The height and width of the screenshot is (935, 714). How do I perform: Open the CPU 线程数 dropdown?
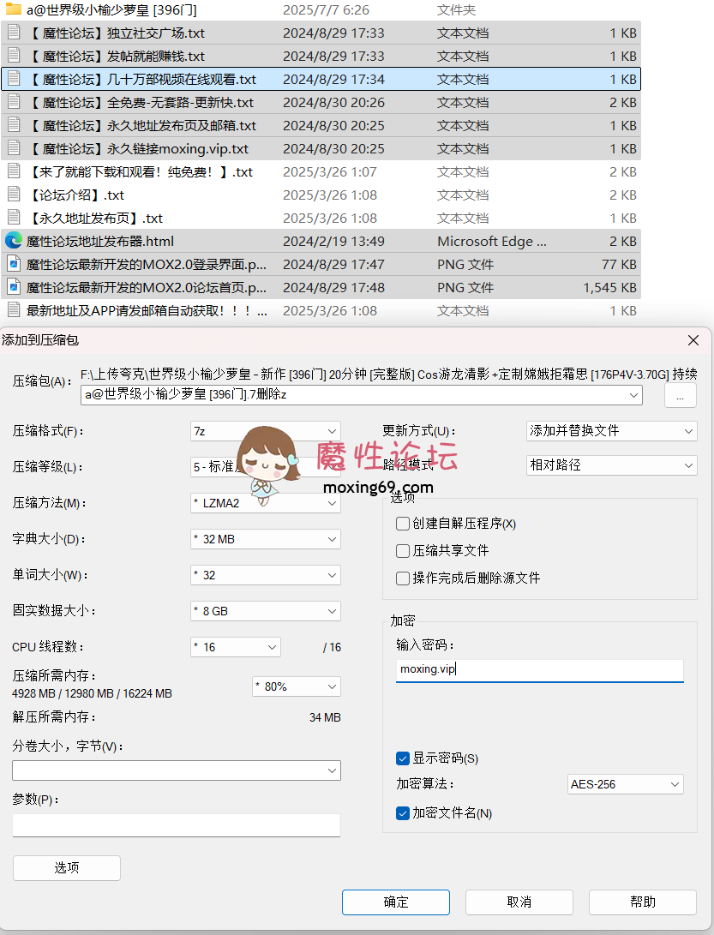click(x=236, y=647)
